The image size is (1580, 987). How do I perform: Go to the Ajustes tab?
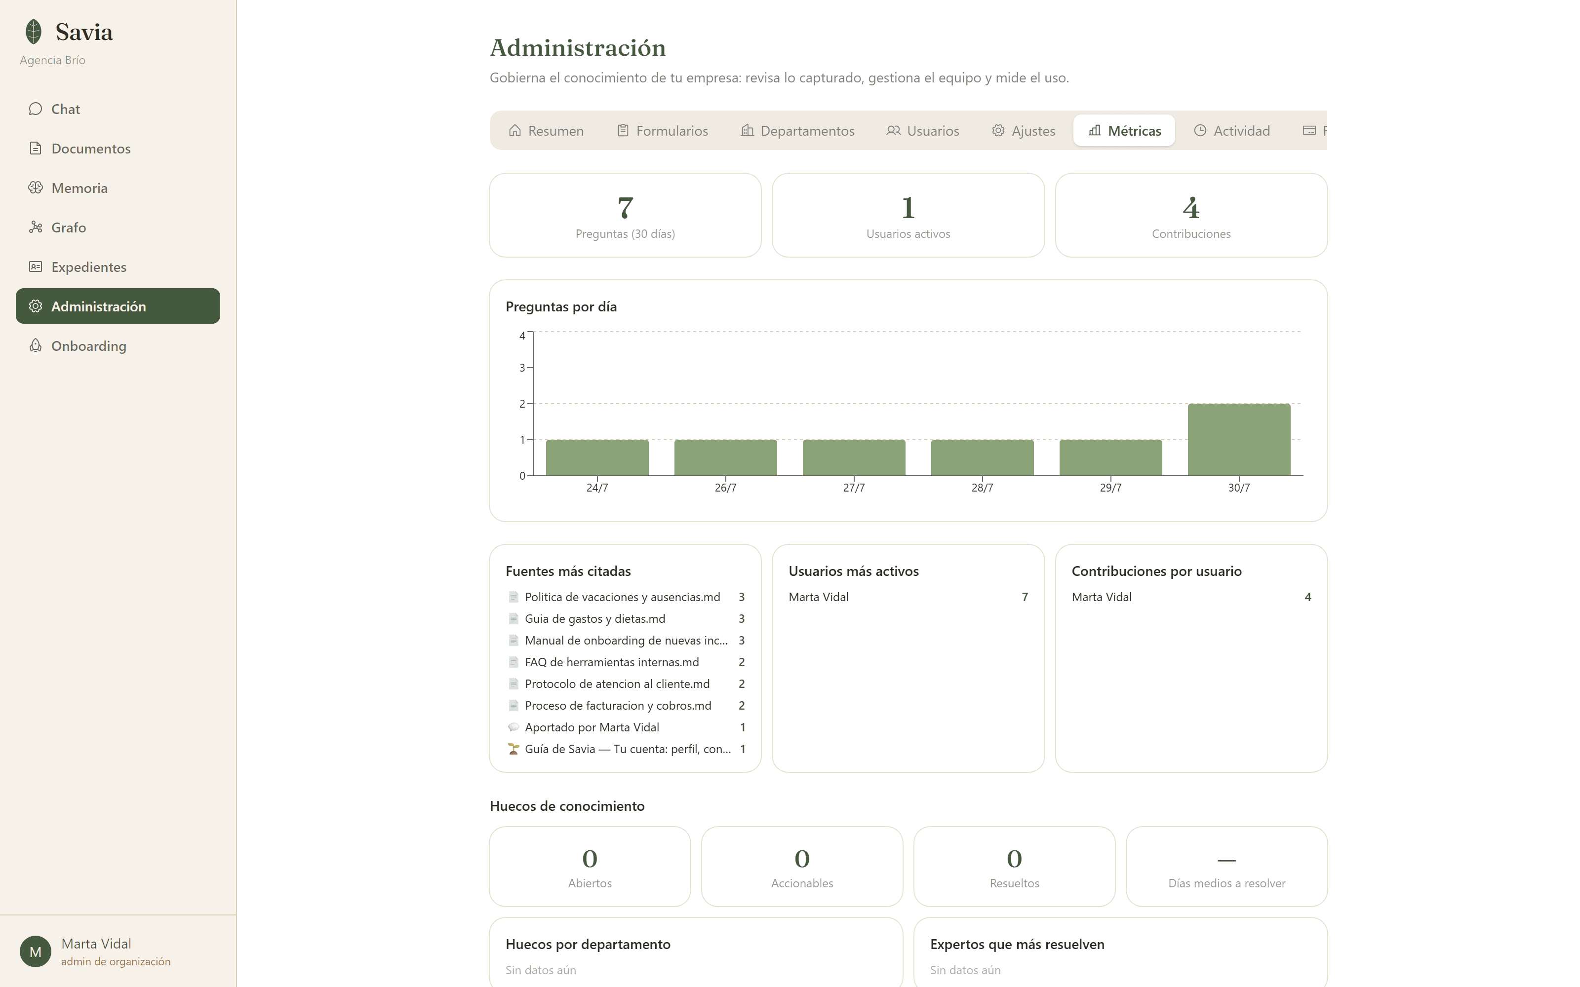click(1023, 131)
